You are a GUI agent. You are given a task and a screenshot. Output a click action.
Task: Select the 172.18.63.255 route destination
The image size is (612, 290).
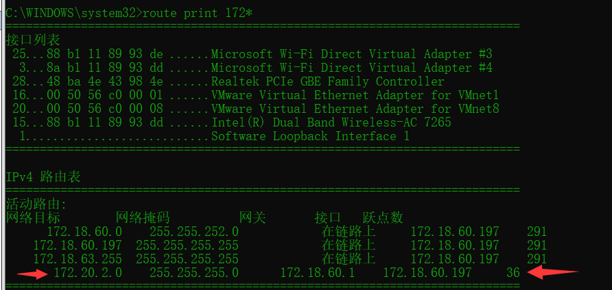point(78,259)
